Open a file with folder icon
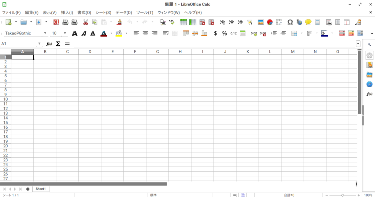Image resolution: width=375 pixels, height=198 pixels. tap(23, 22)
